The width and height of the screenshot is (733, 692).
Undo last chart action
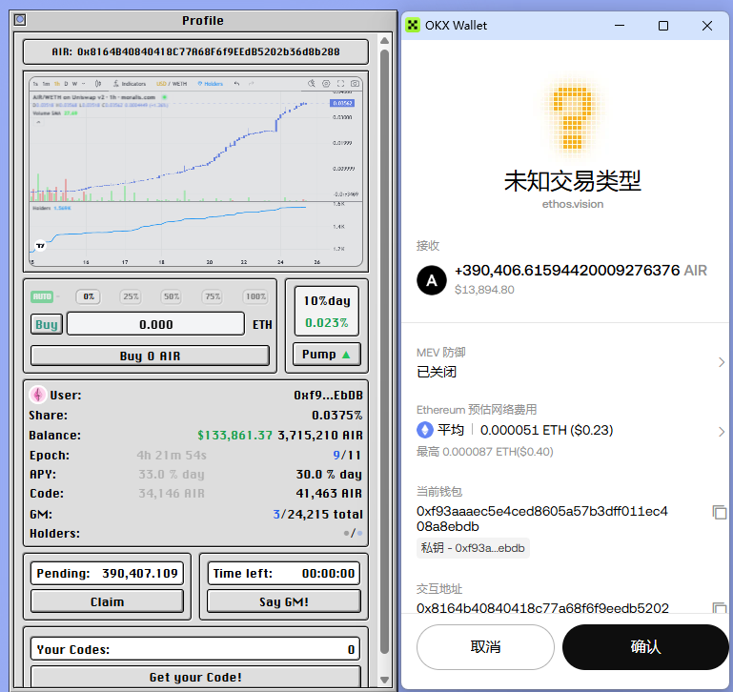237,84
